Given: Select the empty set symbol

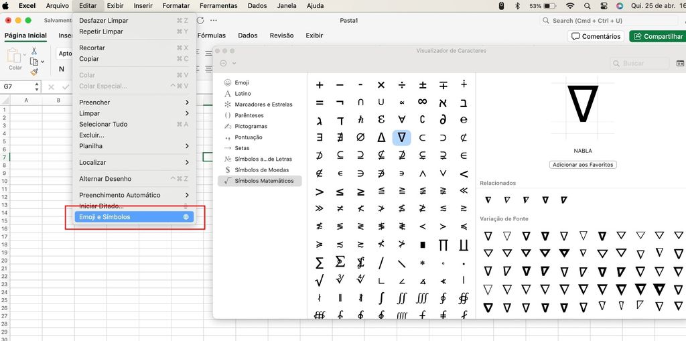Looking at the screenshot, I should [360, 137].
